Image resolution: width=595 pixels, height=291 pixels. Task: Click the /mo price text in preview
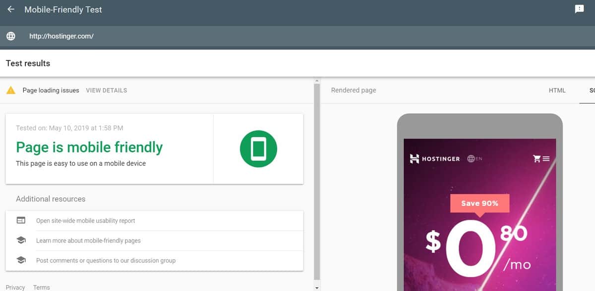coord(517,264)
